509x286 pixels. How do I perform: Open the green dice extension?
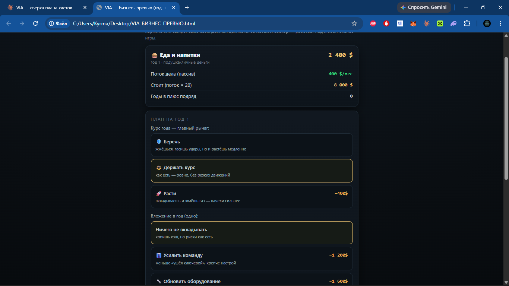tap(440, 23)
